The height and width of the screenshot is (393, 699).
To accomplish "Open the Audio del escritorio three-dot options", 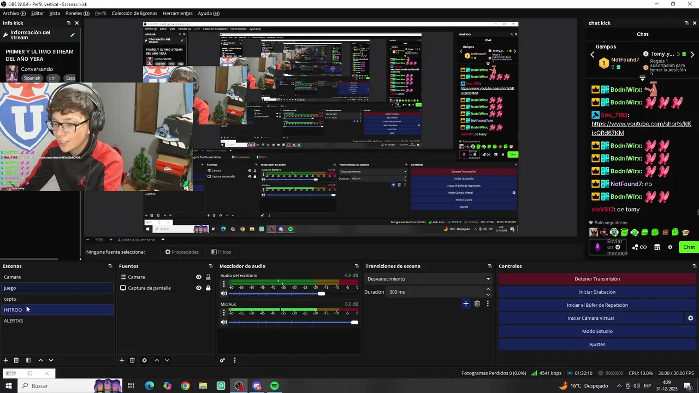I will 224,284.
